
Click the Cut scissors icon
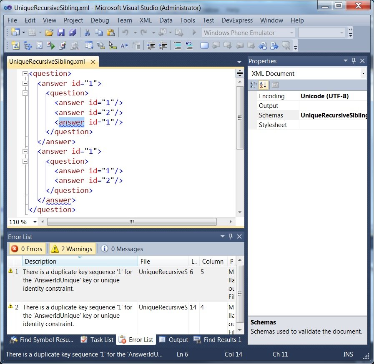87,32
